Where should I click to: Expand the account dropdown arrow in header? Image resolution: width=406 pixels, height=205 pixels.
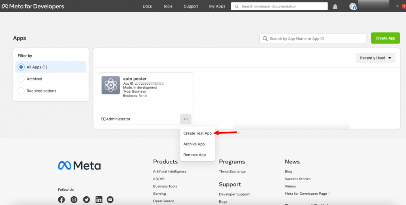point(398,6)
